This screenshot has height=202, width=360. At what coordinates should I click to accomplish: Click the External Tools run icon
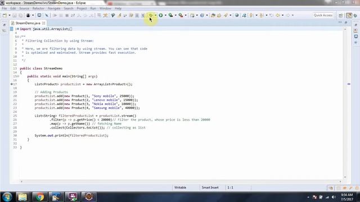[x=181, y=15]
